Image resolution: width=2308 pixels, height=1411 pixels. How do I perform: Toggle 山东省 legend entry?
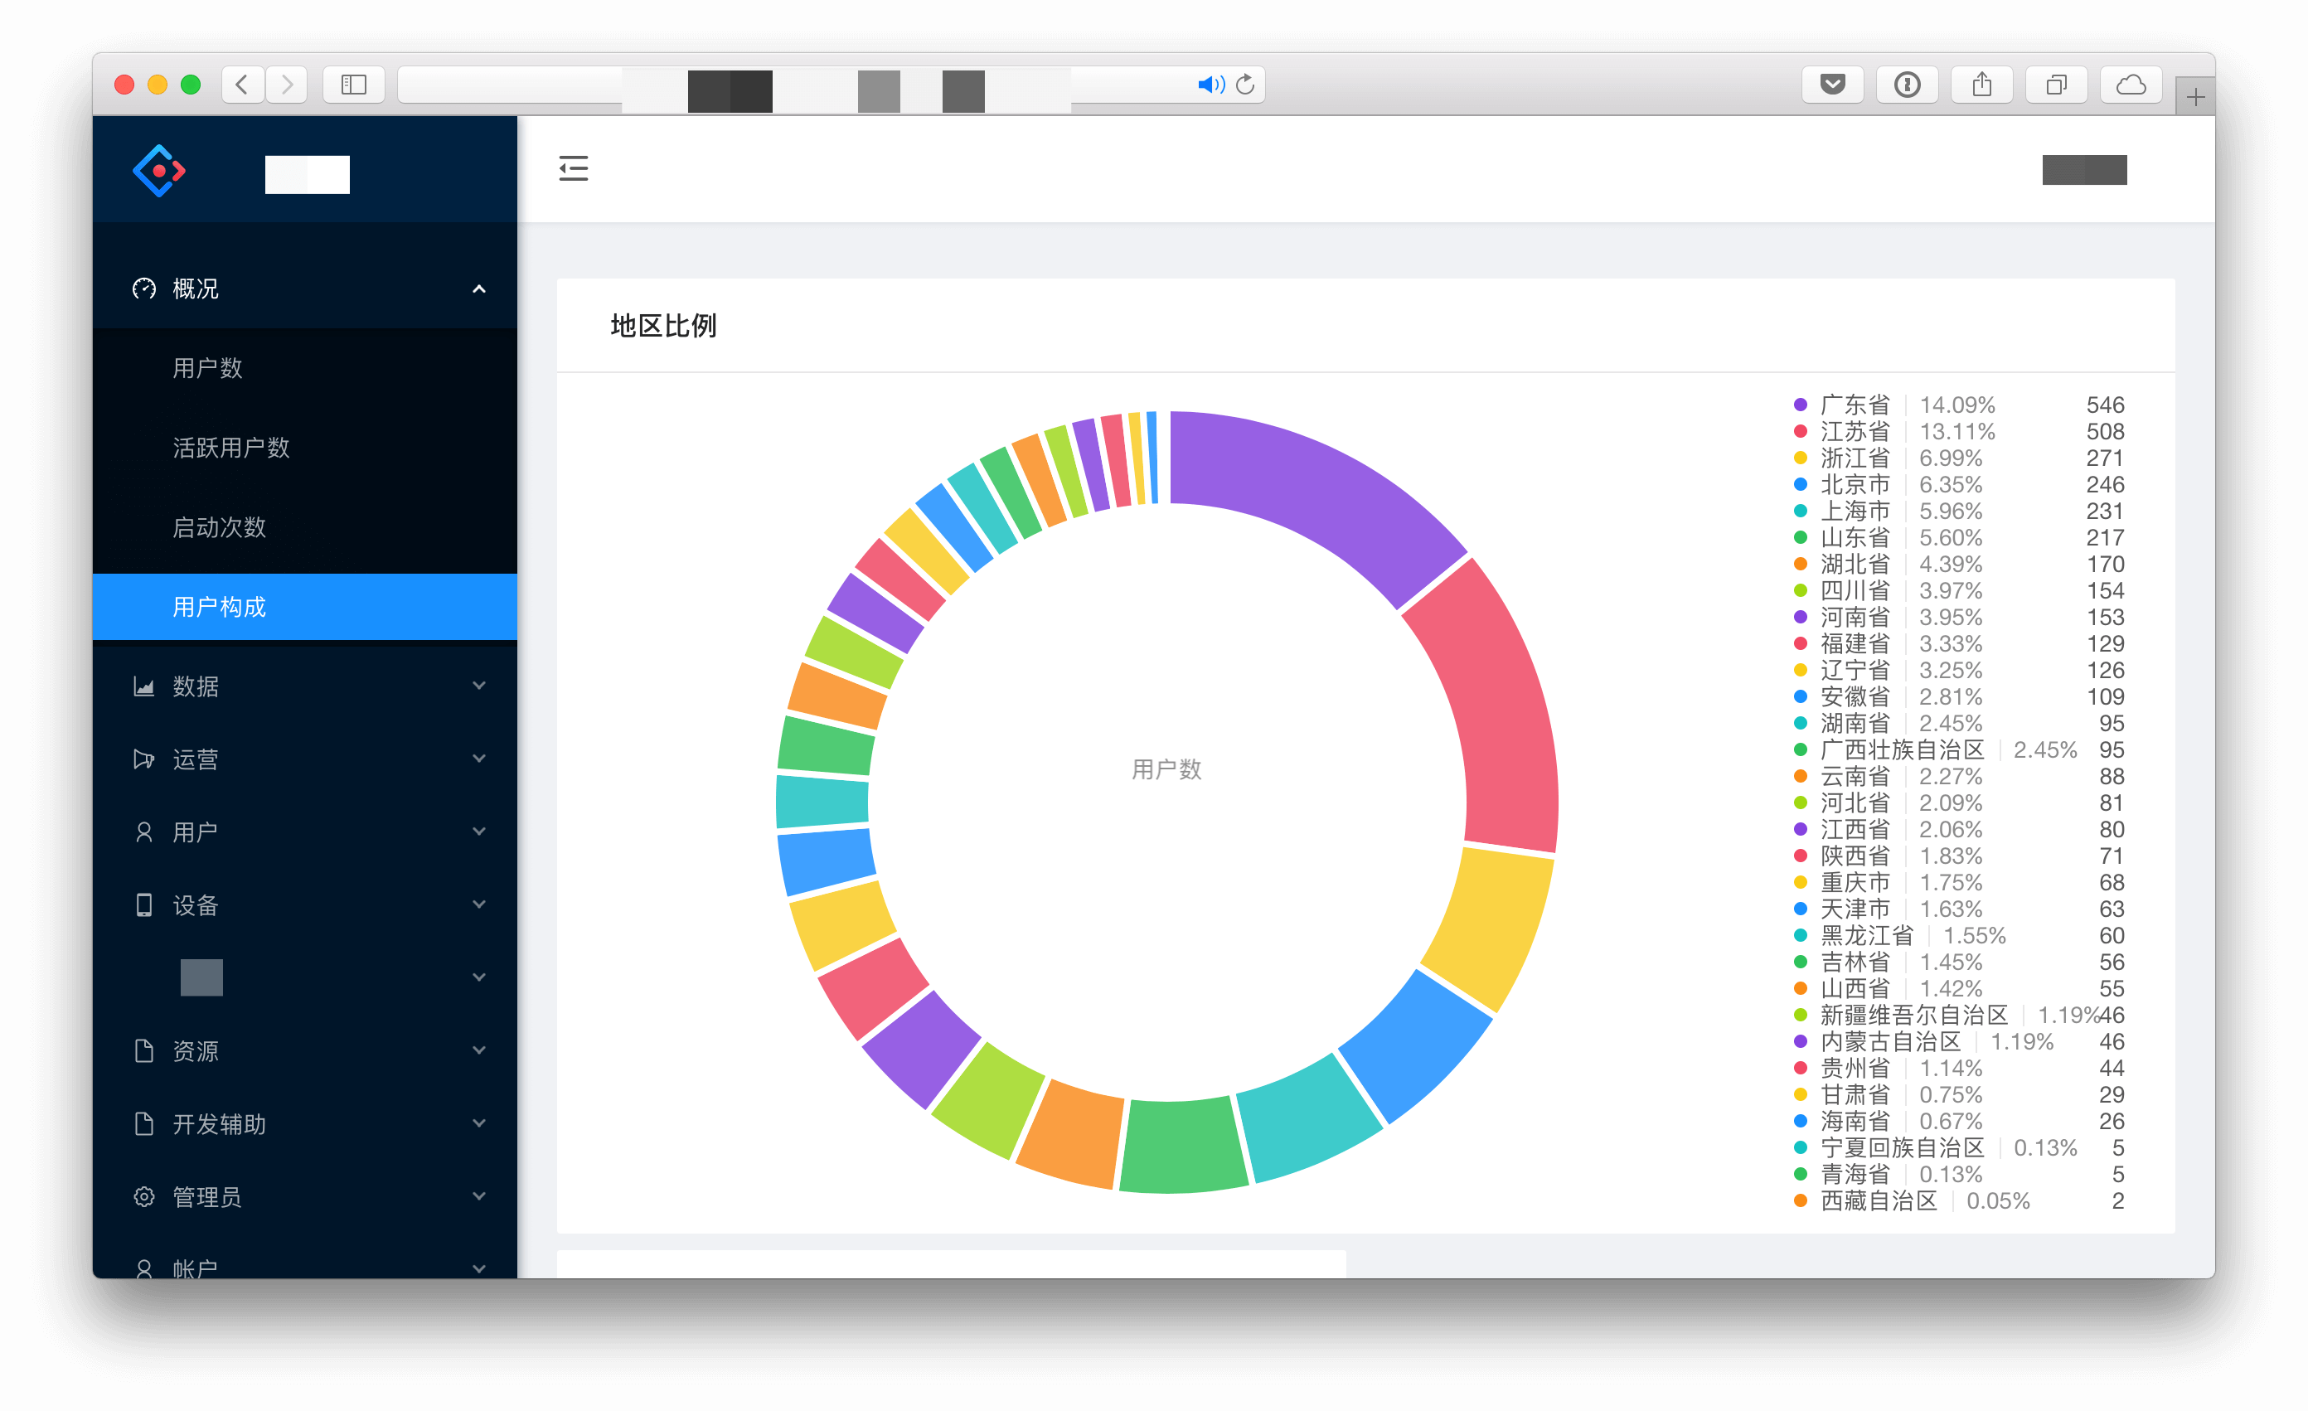[1959, 538]
